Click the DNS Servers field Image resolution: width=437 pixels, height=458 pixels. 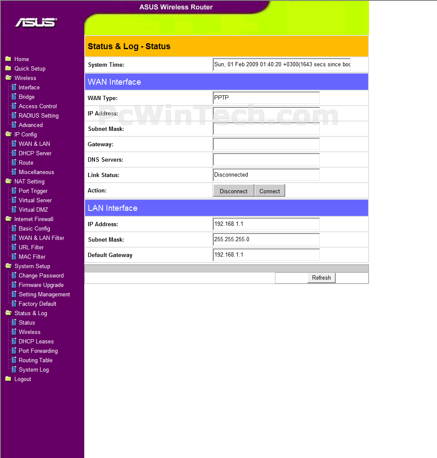(x=266, y=160)
